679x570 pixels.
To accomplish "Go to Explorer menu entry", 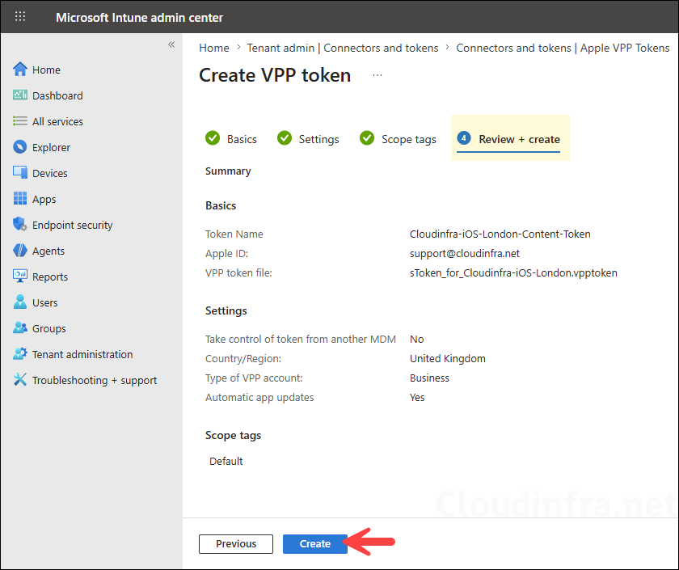I will tap(51, 148).
